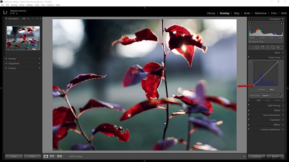Select the Radial Filter tool
Viewport: 289px width, 162px height.
pos(273,47)
